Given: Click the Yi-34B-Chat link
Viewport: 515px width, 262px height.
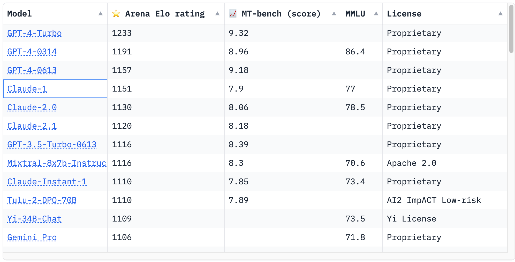Looking at the screenshot, I should 34,219.
